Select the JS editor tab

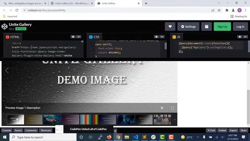pyautogui.click(x=176, y=37)
